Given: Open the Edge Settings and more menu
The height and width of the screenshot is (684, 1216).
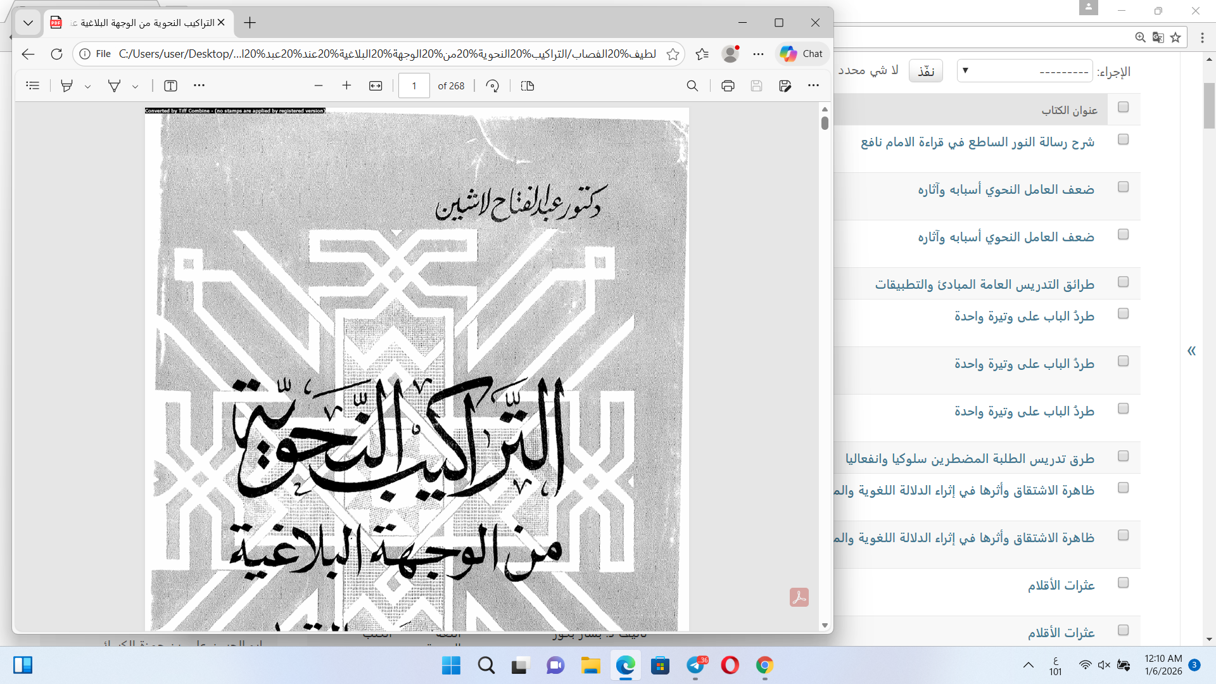Looking at the screenshot, I should 758,54.
